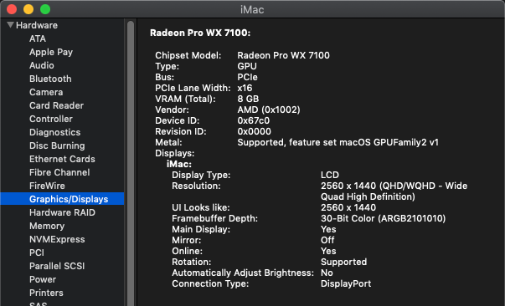Click the Metal support value text
This screenshot has width=505, height=306.
pyautogui.click(x=338, y=142)
